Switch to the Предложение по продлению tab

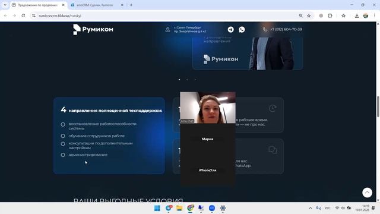(37, 5)
